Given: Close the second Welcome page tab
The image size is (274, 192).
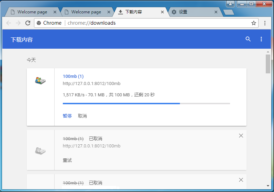Looking at the screenshot, I should coord(109,12).
